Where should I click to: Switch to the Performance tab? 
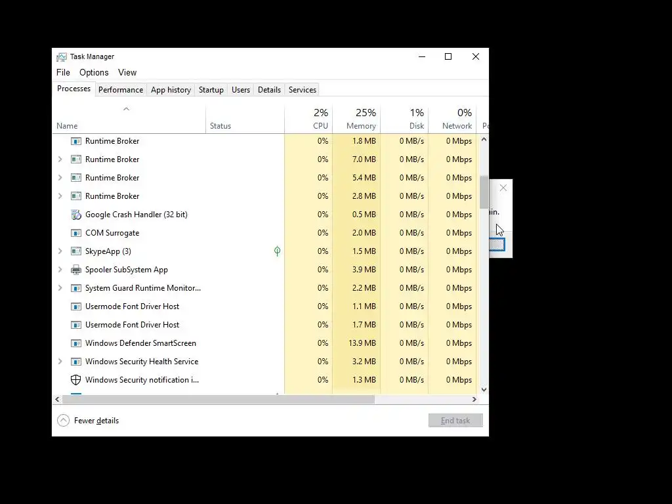(x=121, y=89)
